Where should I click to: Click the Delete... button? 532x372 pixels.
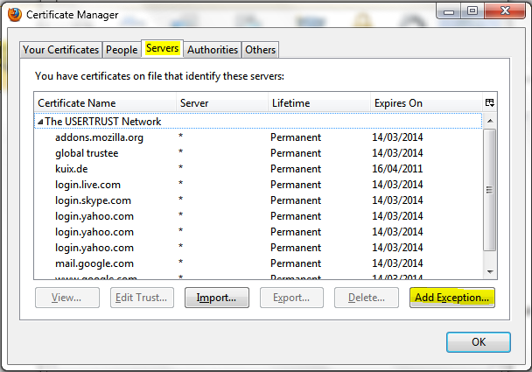coord(367,298)
